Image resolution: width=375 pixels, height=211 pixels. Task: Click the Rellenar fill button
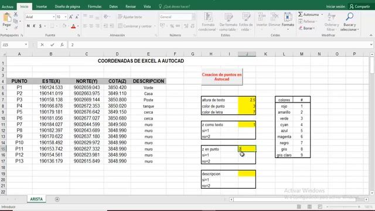tap(307, 21)
